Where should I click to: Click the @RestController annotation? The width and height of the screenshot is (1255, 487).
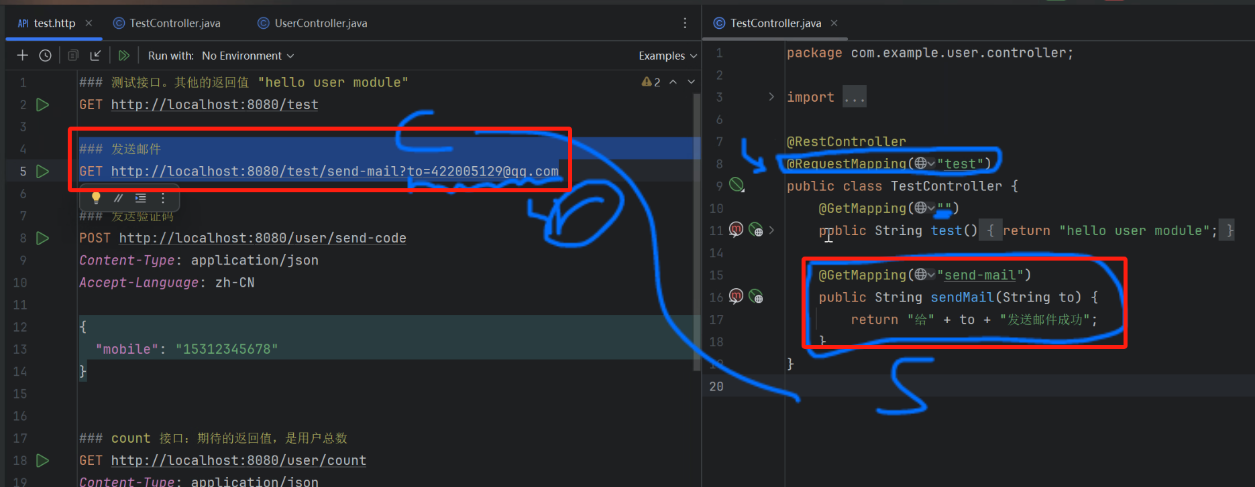(x=846, y=141)
